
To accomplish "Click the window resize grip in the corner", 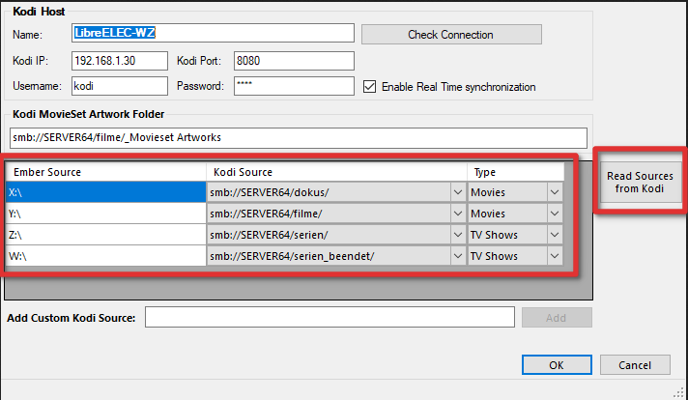I will 679,392.
